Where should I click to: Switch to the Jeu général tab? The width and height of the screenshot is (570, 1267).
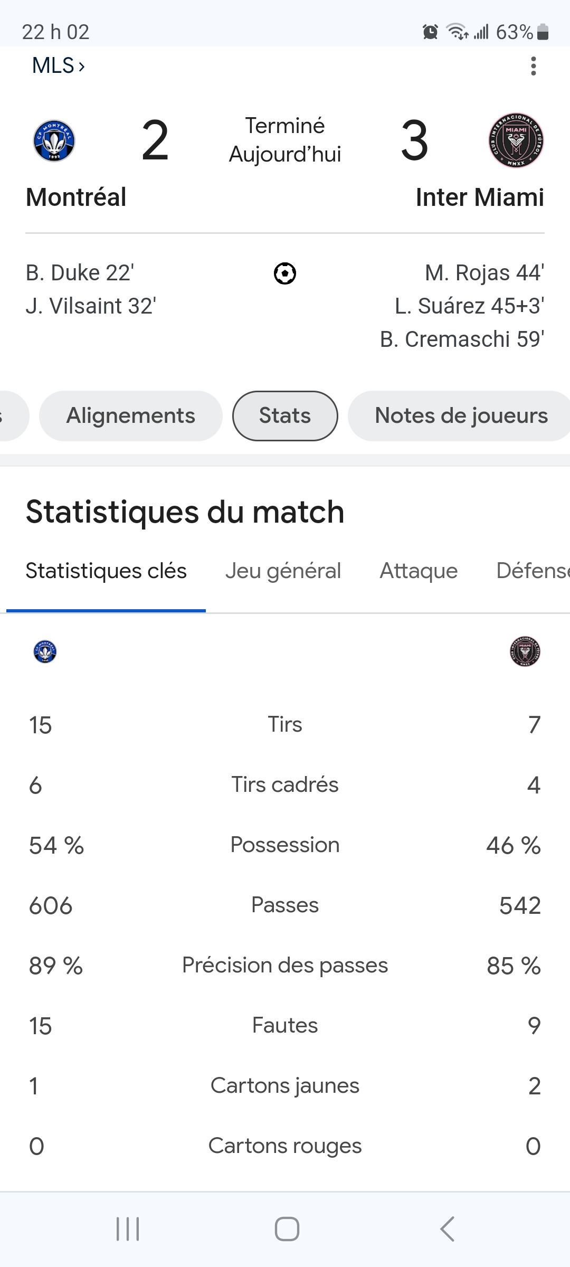click(283, 571)
